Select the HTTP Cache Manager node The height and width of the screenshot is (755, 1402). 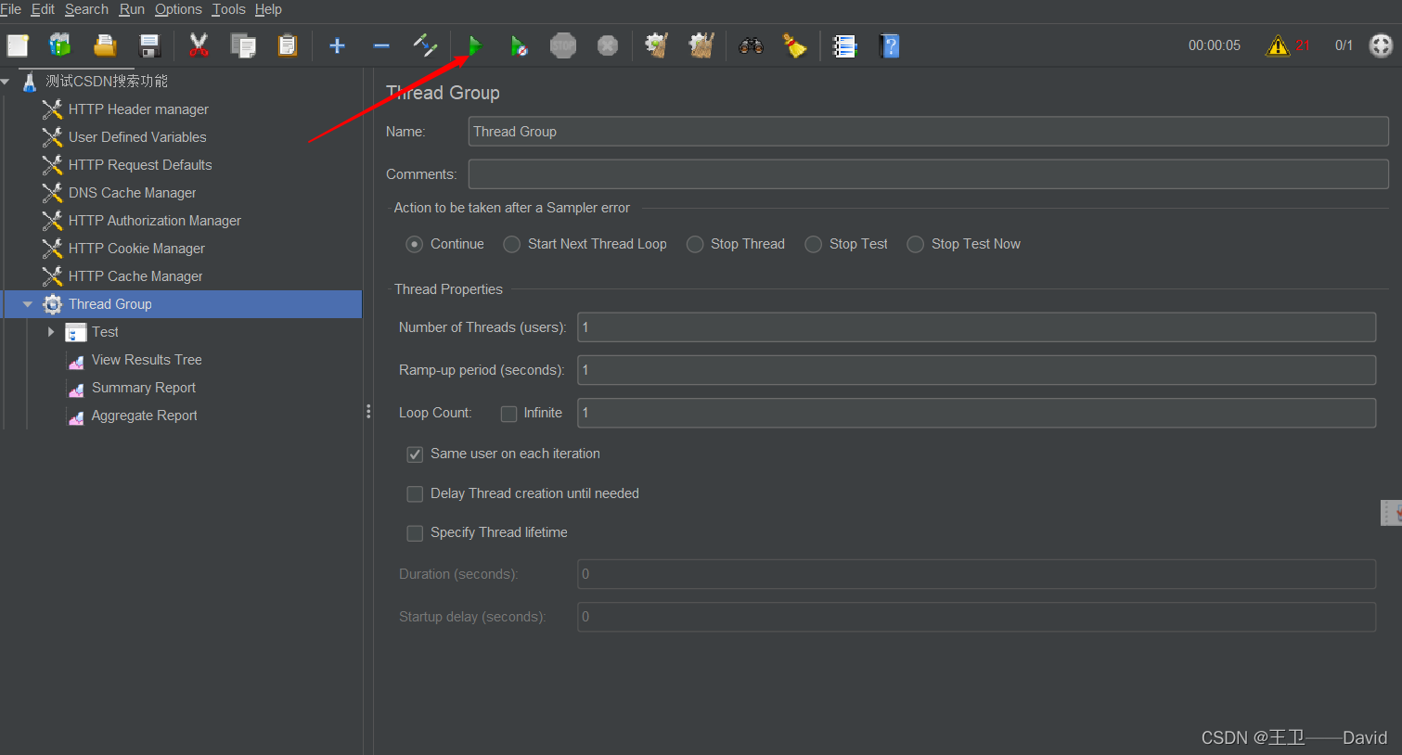tap(135, 276)
